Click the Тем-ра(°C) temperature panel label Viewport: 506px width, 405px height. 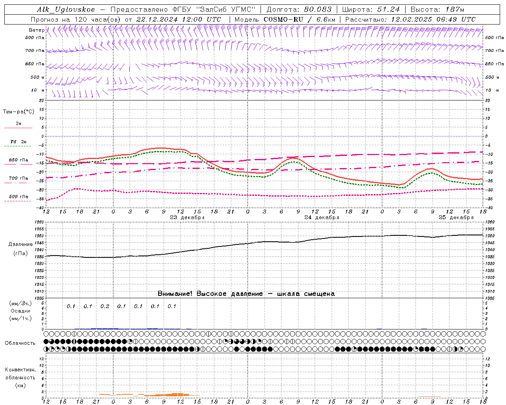pyautogui.click(x=19, y=112)
